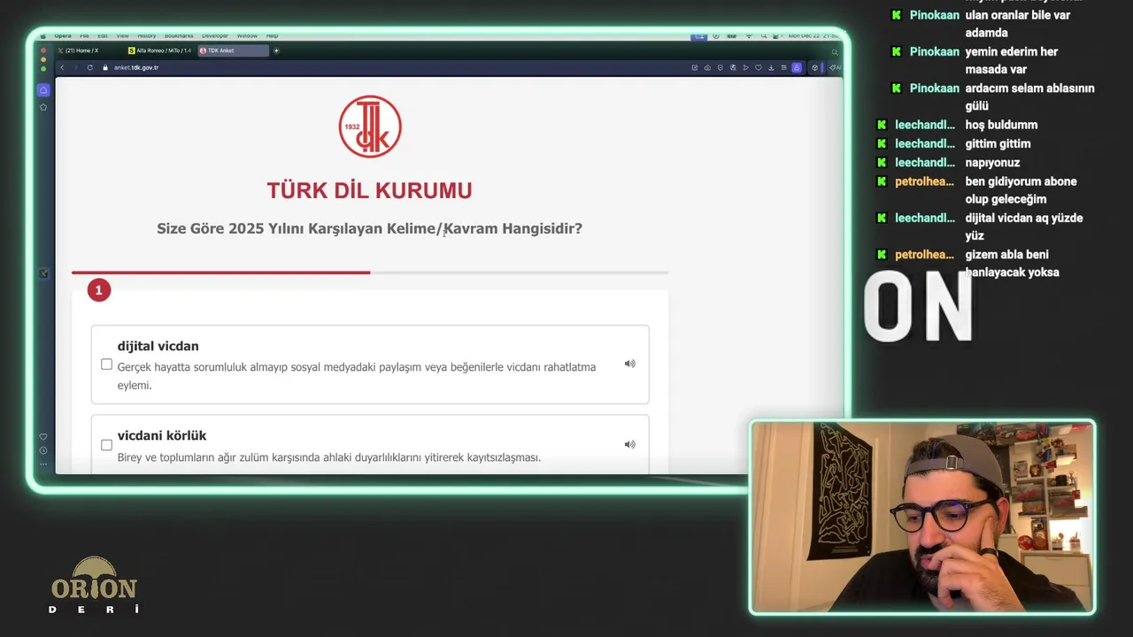Click the streamer webcam feed
1133x637 pixels.
pyautogui.click(x=922, y=517)
